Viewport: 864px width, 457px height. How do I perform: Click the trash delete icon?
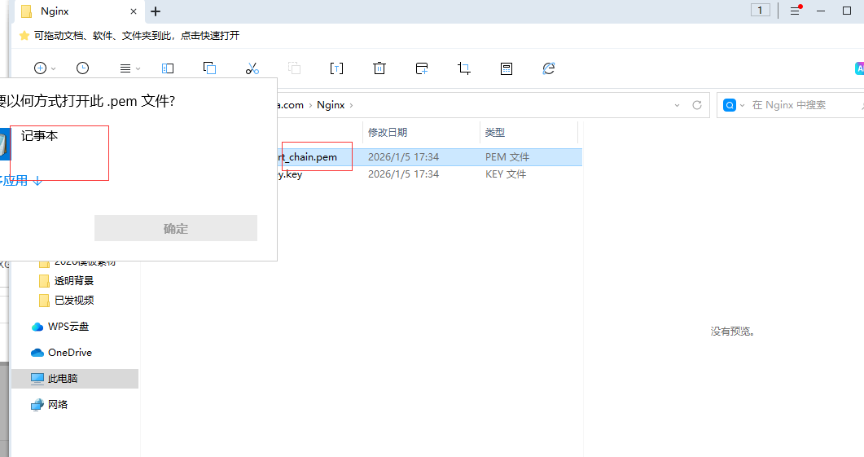pos(379,68)
